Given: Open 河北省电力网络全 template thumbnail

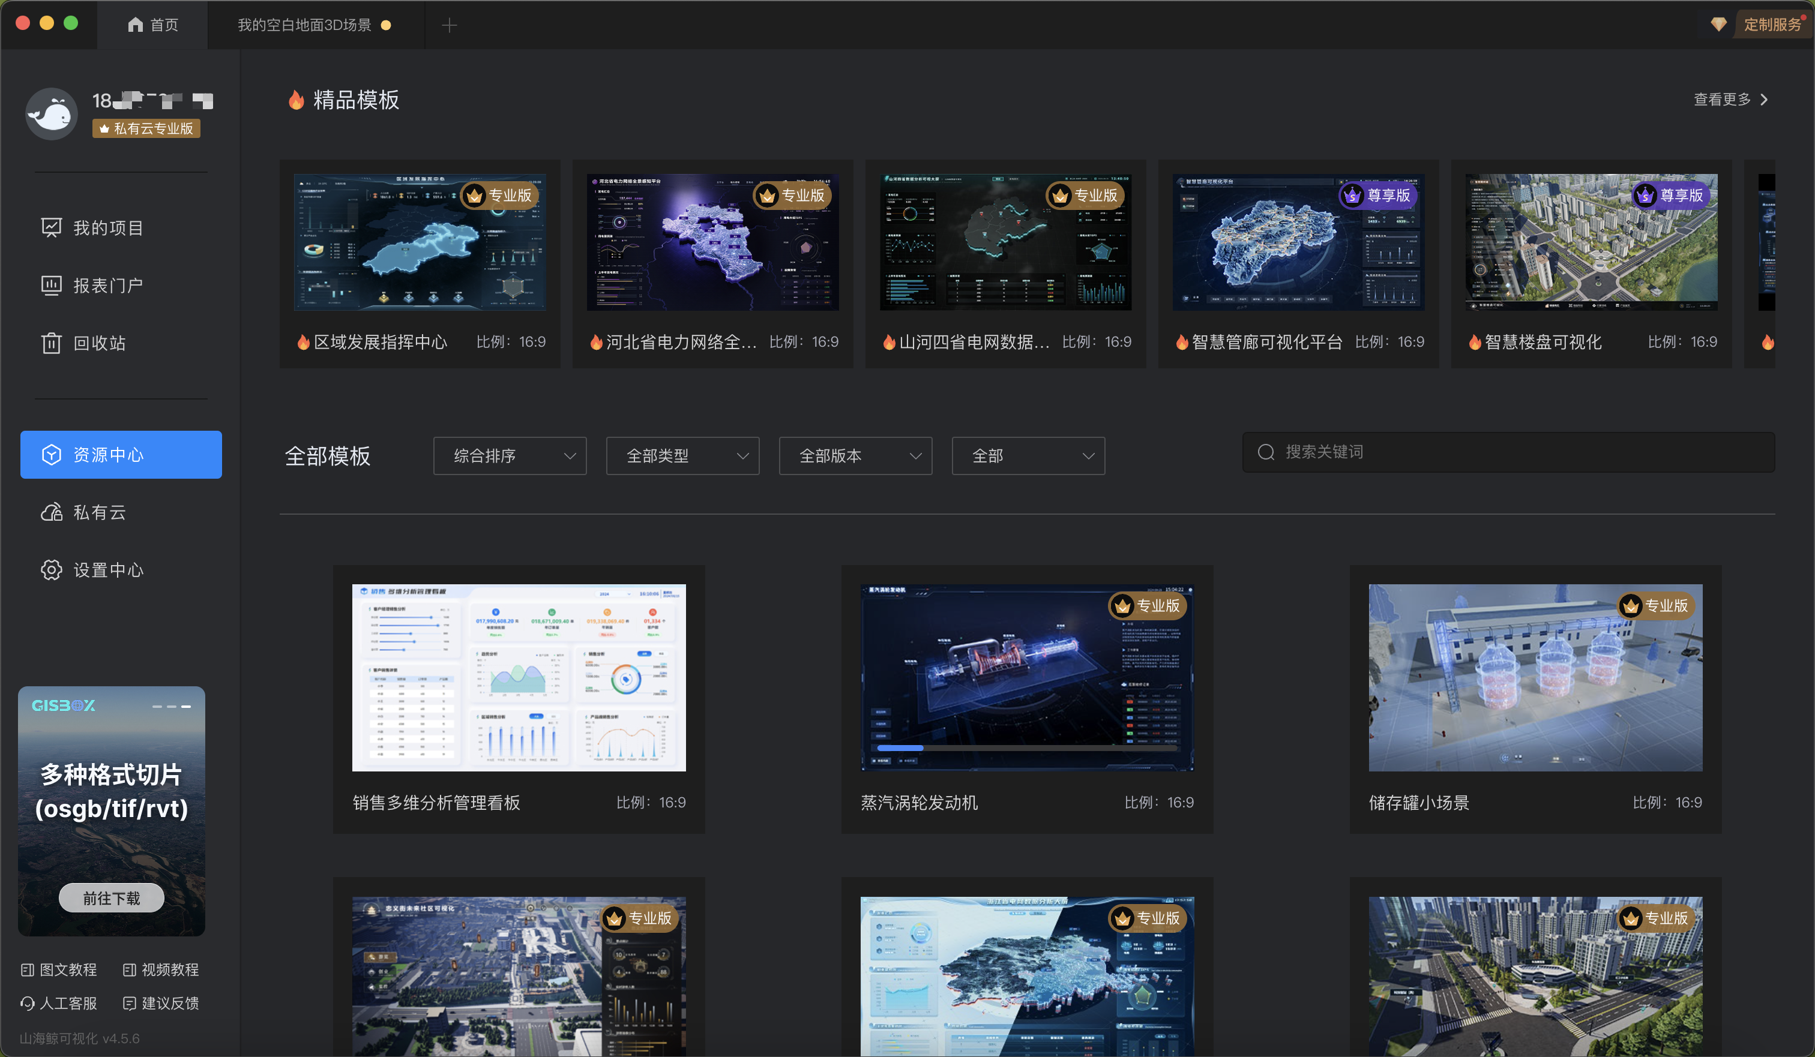Looking at the screenshot, I should click(x=713, y=242).
